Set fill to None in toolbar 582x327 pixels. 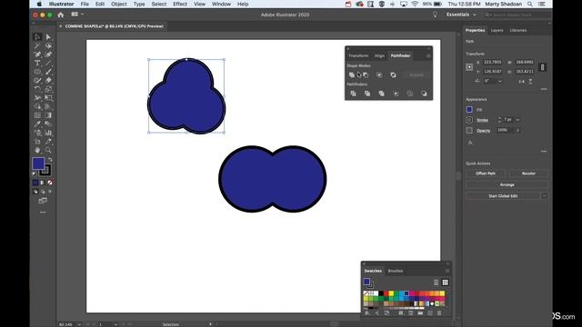click(50, 183)
